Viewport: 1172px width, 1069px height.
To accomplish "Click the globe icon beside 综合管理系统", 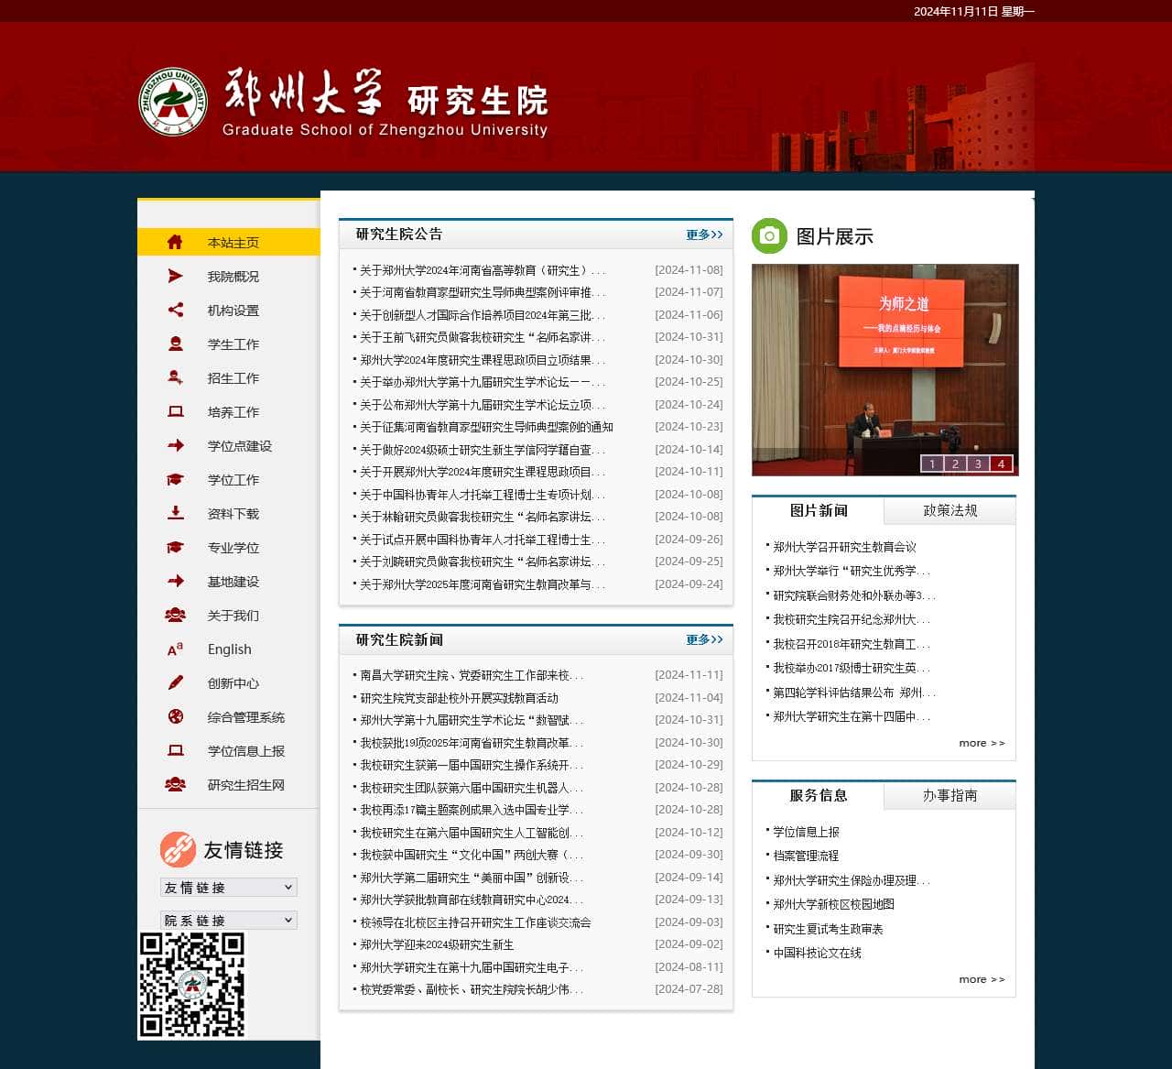I will (x=175, y=716).
